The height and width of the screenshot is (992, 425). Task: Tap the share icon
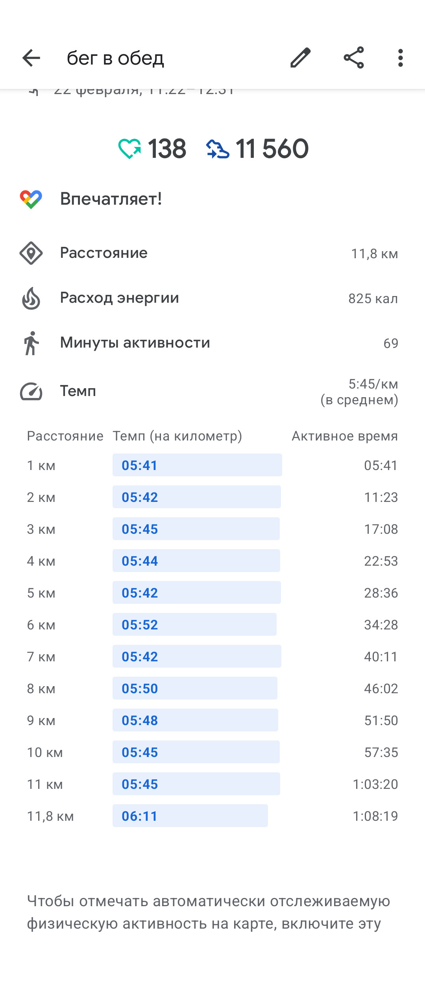(354, 58)
